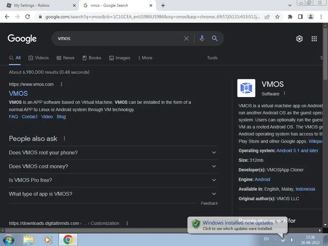This screenshot has width=328, height=246.
Task: Open more options beside VMOS Software
Action: tap(284, 94)
